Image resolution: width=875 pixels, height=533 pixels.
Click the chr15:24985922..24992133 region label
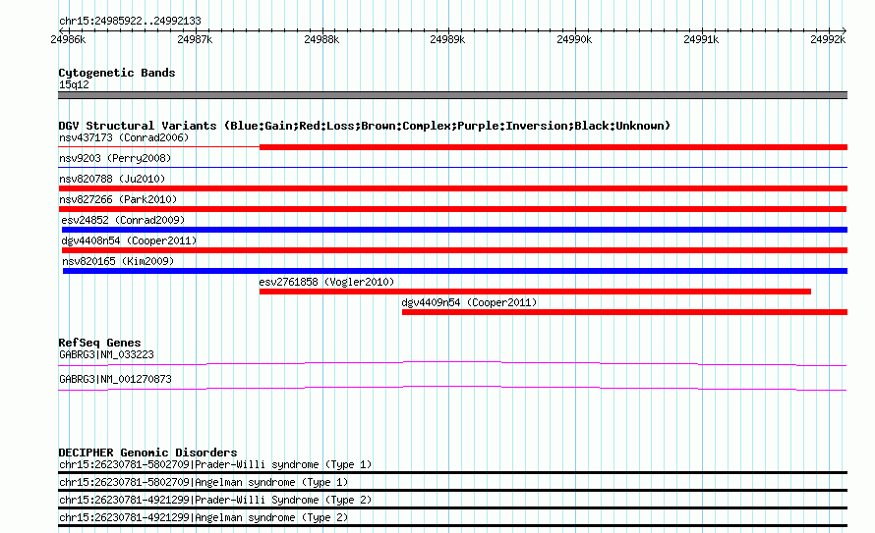click(x=130, y=22)
